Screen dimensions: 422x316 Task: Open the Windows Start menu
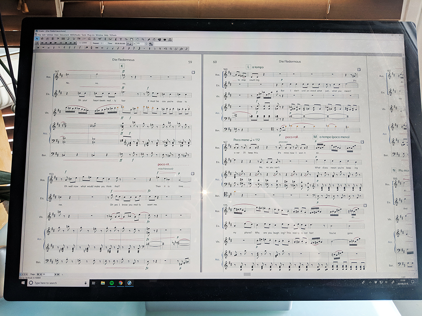23,283
